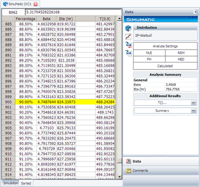
Task: Click Beta cell 4.6632958
Action: click(x=46, y=24)
